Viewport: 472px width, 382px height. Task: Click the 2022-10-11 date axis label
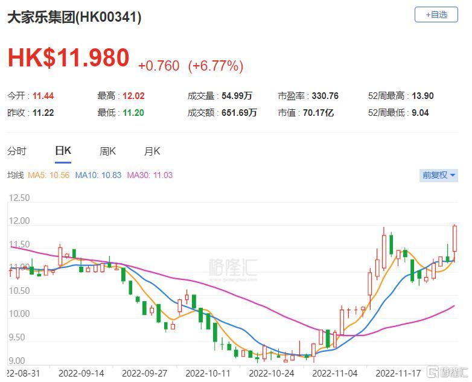tap(208, 374)
